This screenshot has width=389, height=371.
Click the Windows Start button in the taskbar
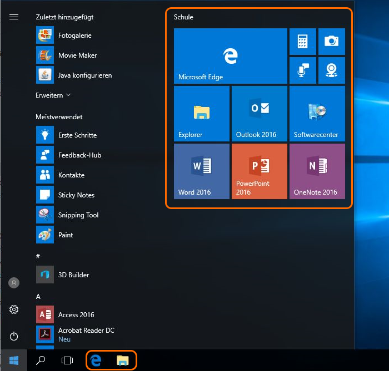click(x=14, y=360)
